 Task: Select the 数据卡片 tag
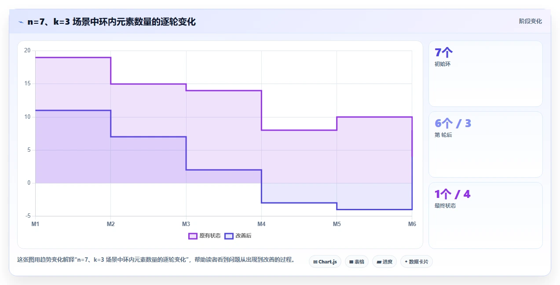(x=417, y=262)
